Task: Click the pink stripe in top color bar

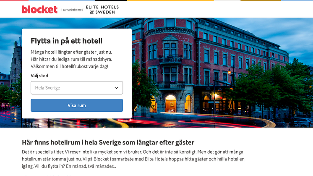Action: tap(14, 0)
